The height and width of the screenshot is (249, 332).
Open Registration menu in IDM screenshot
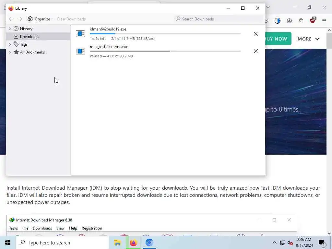(92, 228)
